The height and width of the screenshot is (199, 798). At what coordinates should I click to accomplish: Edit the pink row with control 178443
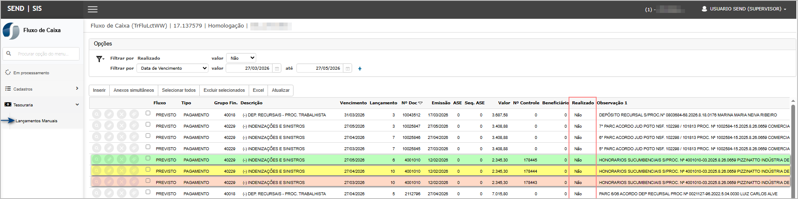point(109,182)
